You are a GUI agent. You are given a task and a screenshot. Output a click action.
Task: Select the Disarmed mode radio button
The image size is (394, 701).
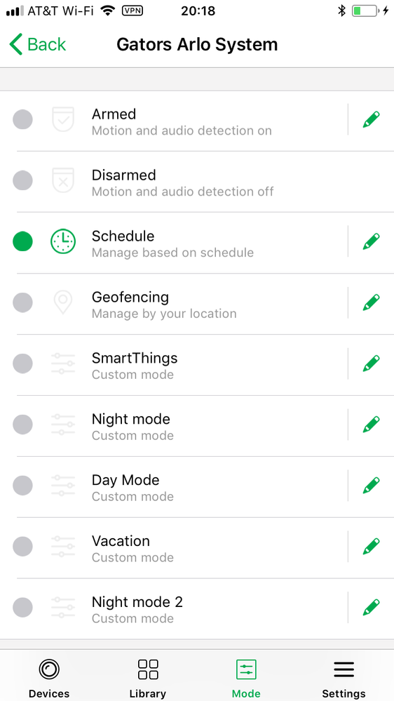(22, 180)
